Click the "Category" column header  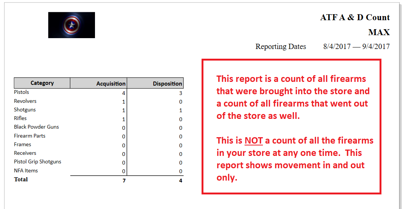42,83
